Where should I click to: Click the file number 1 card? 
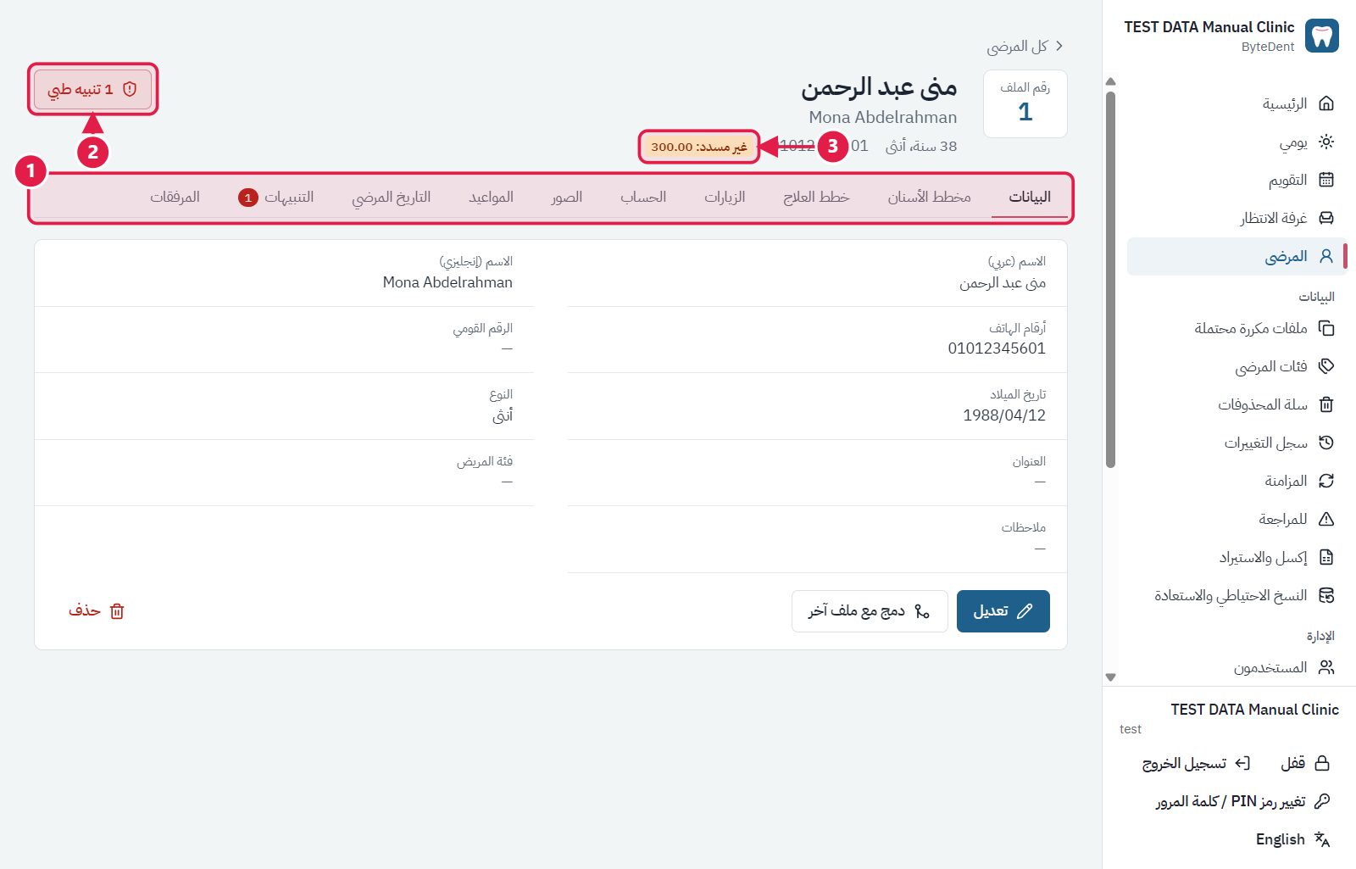pos(1025,103)
